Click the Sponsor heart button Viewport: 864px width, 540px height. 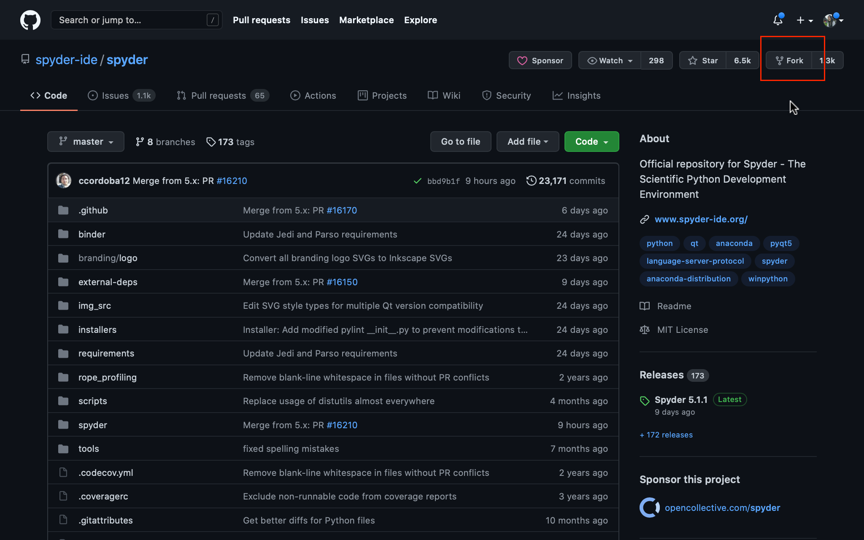point(540,60)
